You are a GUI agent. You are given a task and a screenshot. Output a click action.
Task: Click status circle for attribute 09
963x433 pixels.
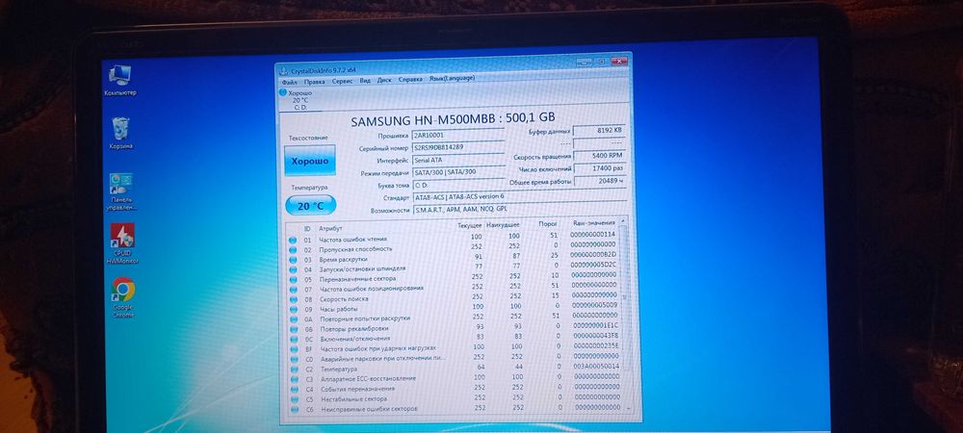[293, 310]
